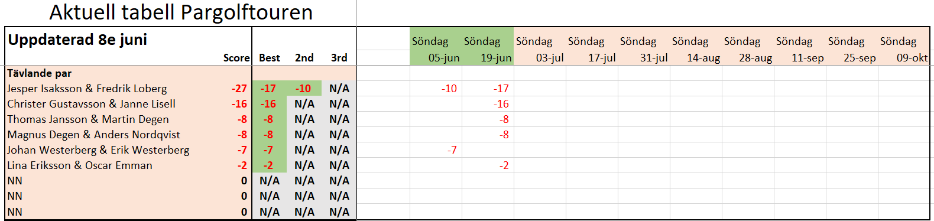Select the Söndag 19-jun date header
The width and height of the screenshot is (934, 221).
(x=488, y=50)
